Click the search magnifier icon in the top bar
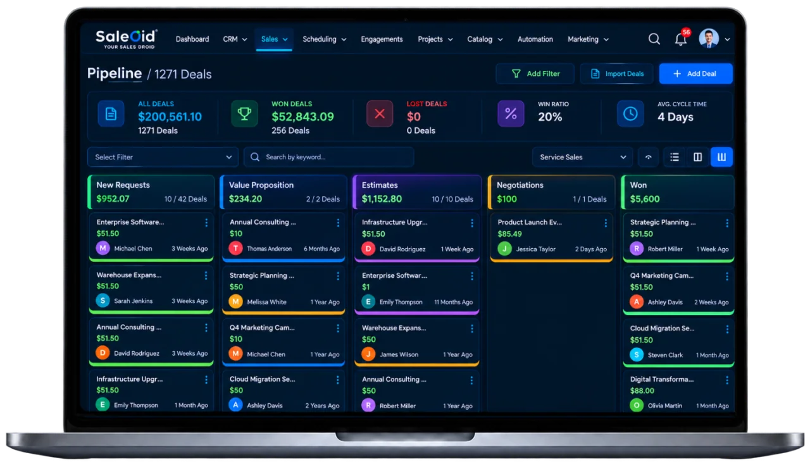This screenshot has height=462, width=810. pyautogui.click(x=654, y=39)
